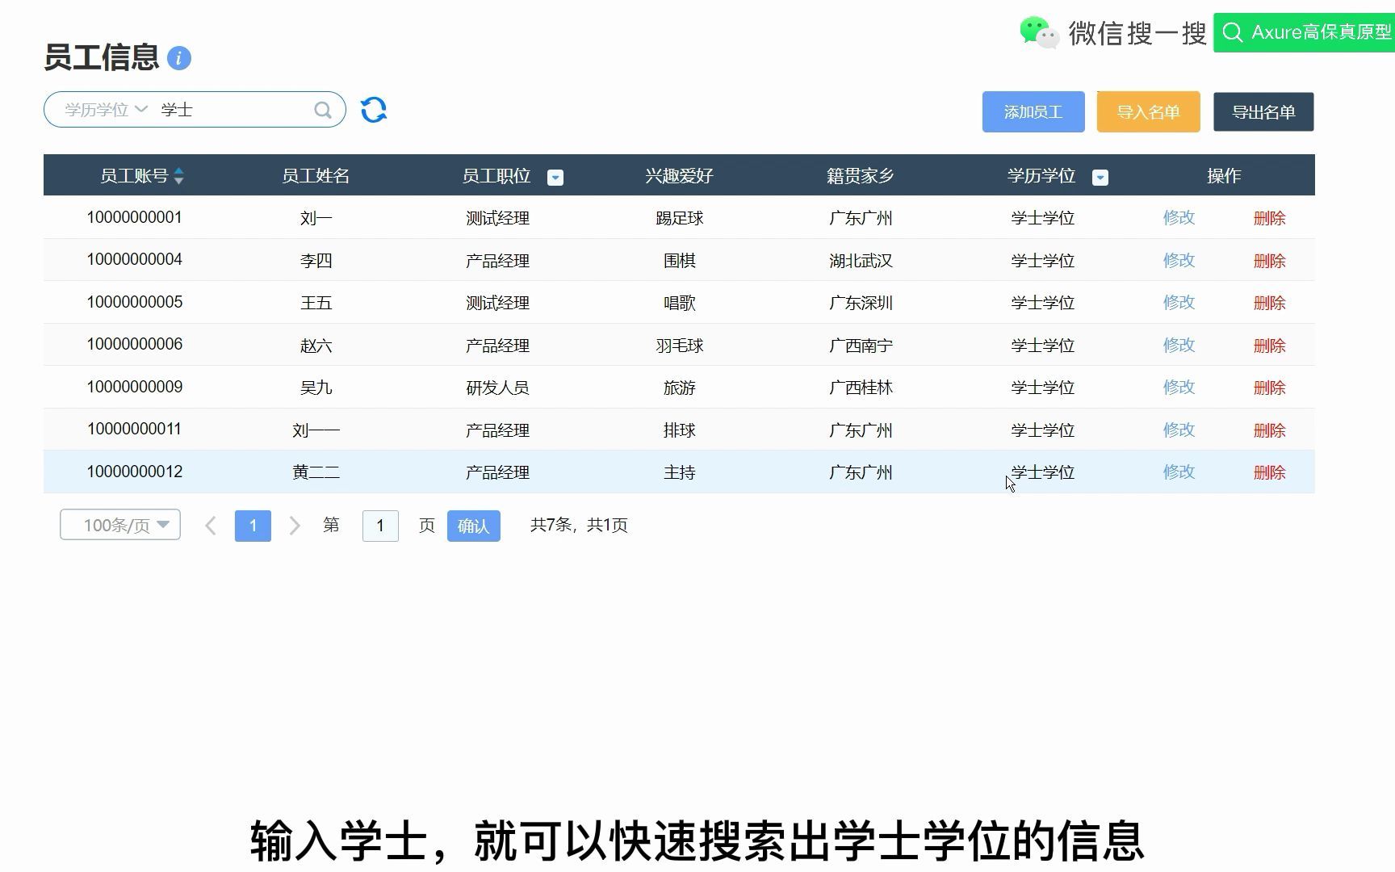Click 修改 for employee 赵六

[1179, 345]
